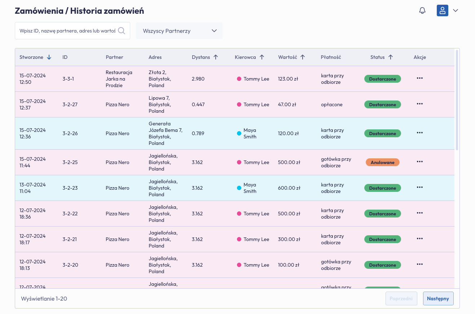475x314 pixels.
Task: Click order ID 3-2-27
Action: click(x=70, y=104)
